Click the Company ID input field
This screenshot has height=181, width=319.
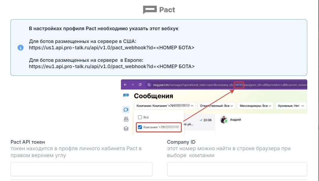click(237, 169)
